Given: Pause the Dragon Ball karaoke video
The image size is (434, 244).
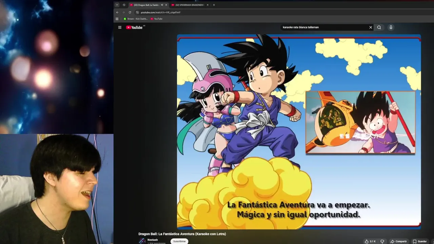Looking at the screenshot, I should (299, 131).
